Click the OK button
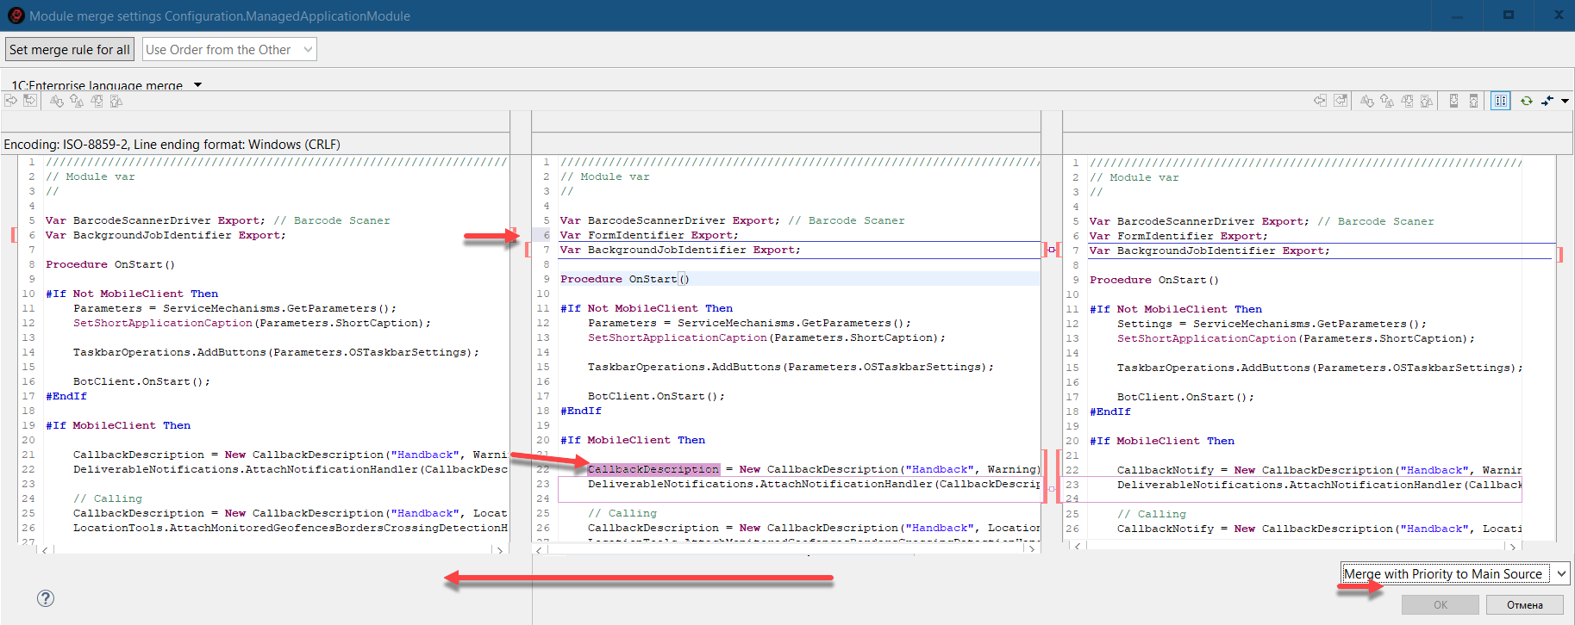Image resolution: width=1575 pixels, height=625 pixels. coord(1441,605)
